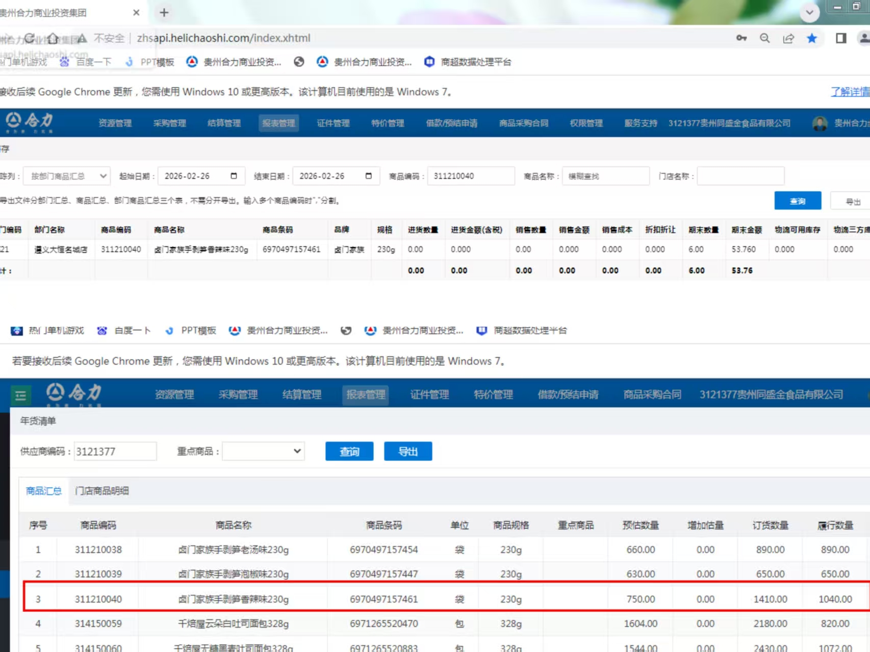
Task: Click the bookmark star icon in address bar
Action: (812, 38)
